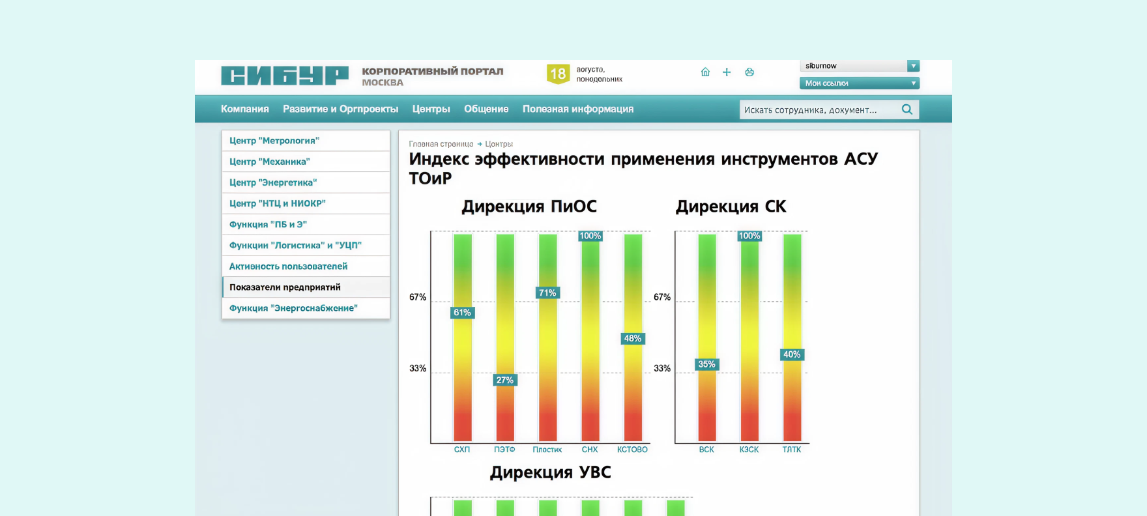
Task: Open the Центры menu
Action: pyautogui.click(x=431, y=109)
